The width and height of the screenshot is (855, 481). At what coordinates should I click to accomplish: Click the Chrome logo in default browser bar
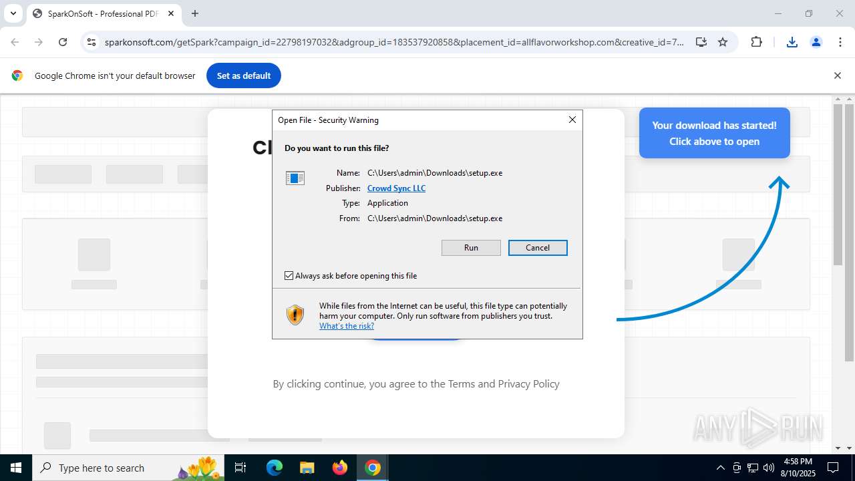tap(17, 75)
